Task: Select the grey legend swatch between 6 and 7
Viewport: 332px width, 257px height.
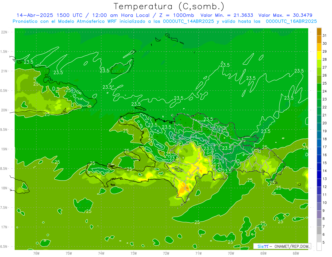Action: (319, 230)
